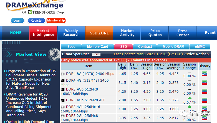Open Price Quotes menu
Image resolution: width=217 pixels, height=123 pixels.
coord(155,33)
